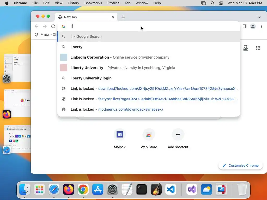267x200 pixels.
Task: Open the Bookmarks menu
Action: 93,3
